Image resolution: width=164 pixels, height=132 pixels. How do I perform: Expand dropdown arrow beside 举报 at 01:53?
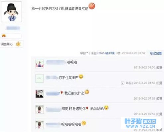coord(123,83)
